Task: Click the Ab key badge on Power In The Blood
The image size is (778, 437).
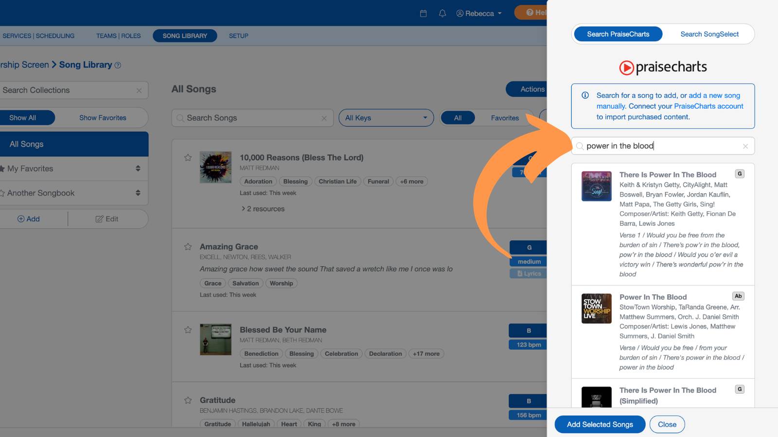Action: click(738, 296)
